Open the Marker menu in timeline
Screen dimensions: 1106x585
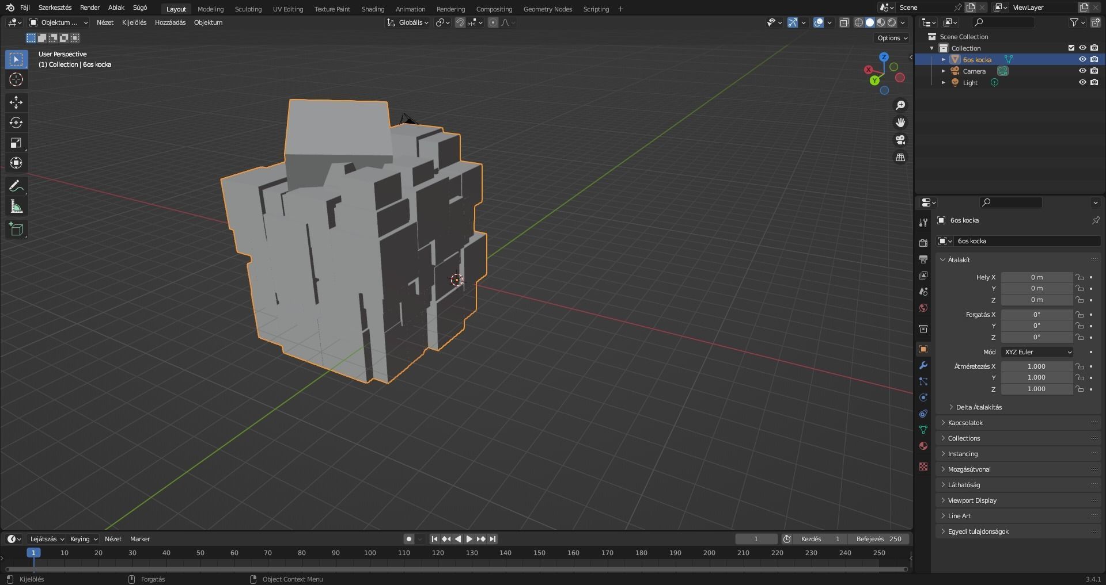pyautogui.click(x=140, y=539)
